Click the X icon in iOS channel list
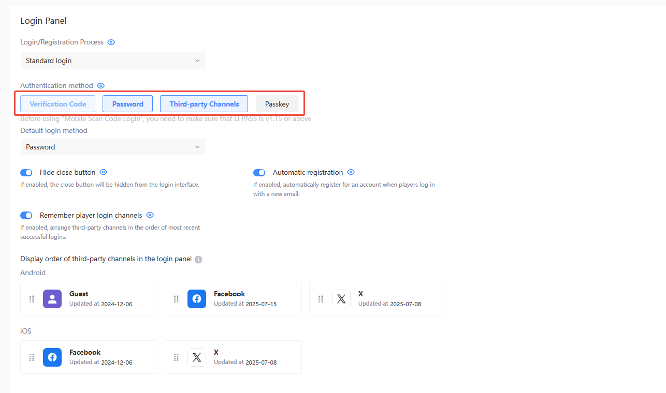 197,357
